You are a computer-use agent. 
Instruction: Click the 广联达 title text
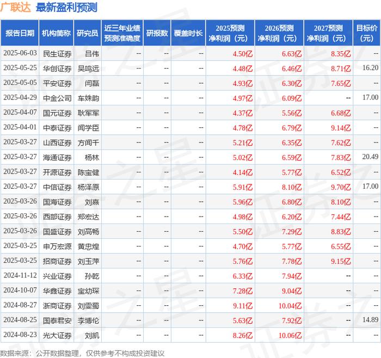point(16,7)
